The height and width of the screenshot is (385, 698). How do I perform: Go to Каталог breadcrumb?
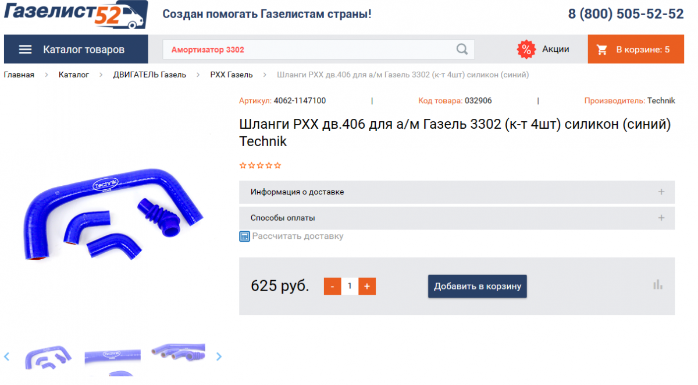click(74, 75)
